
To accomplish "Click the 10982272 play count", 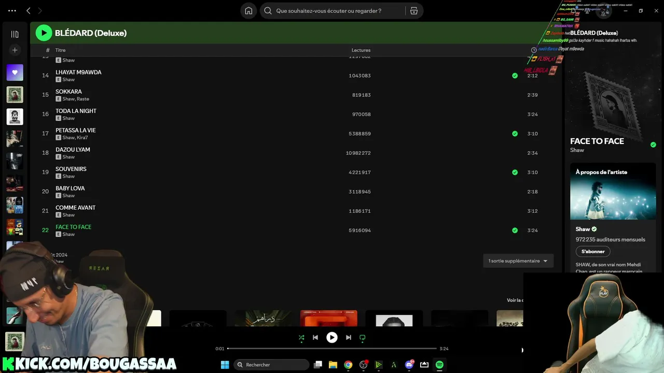I will tap(358, 153).
